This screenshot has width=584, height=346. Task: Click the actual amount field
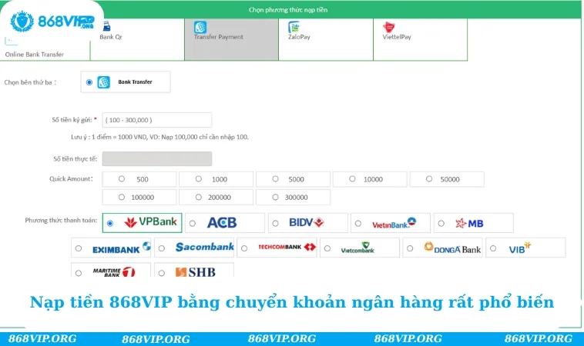(156, 158)
